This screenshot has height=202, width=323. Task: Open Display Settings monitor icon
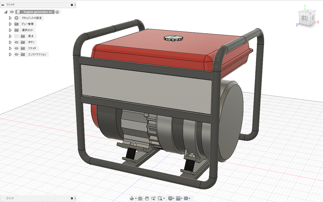point(170,198)
